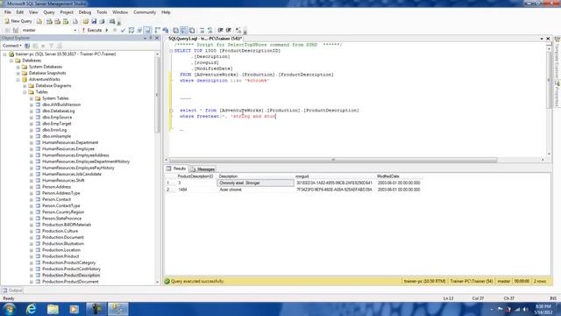561x316 pixels.
Task: Select the HumanResources.Department table
Action: coord(70,142)
